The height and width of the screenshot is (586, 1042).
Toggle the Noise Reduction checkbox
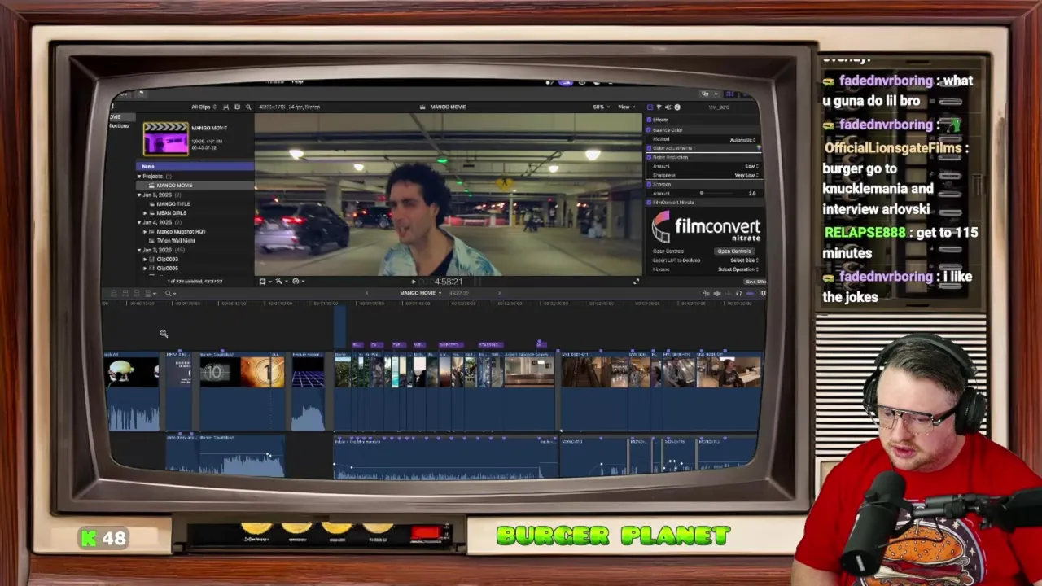tap(649, 157)
